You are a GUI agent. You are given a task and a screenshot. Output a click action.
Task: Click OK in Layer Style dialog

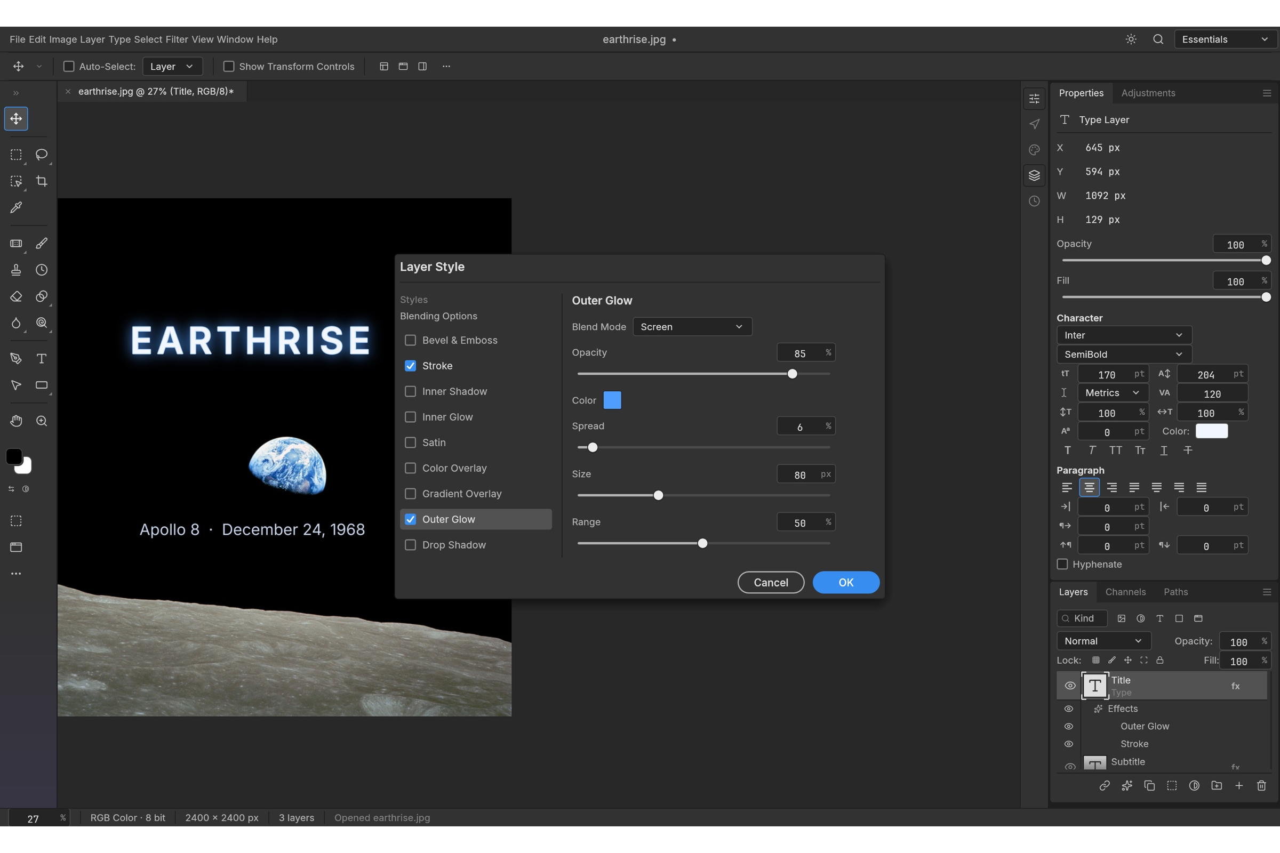click(846, 583)
